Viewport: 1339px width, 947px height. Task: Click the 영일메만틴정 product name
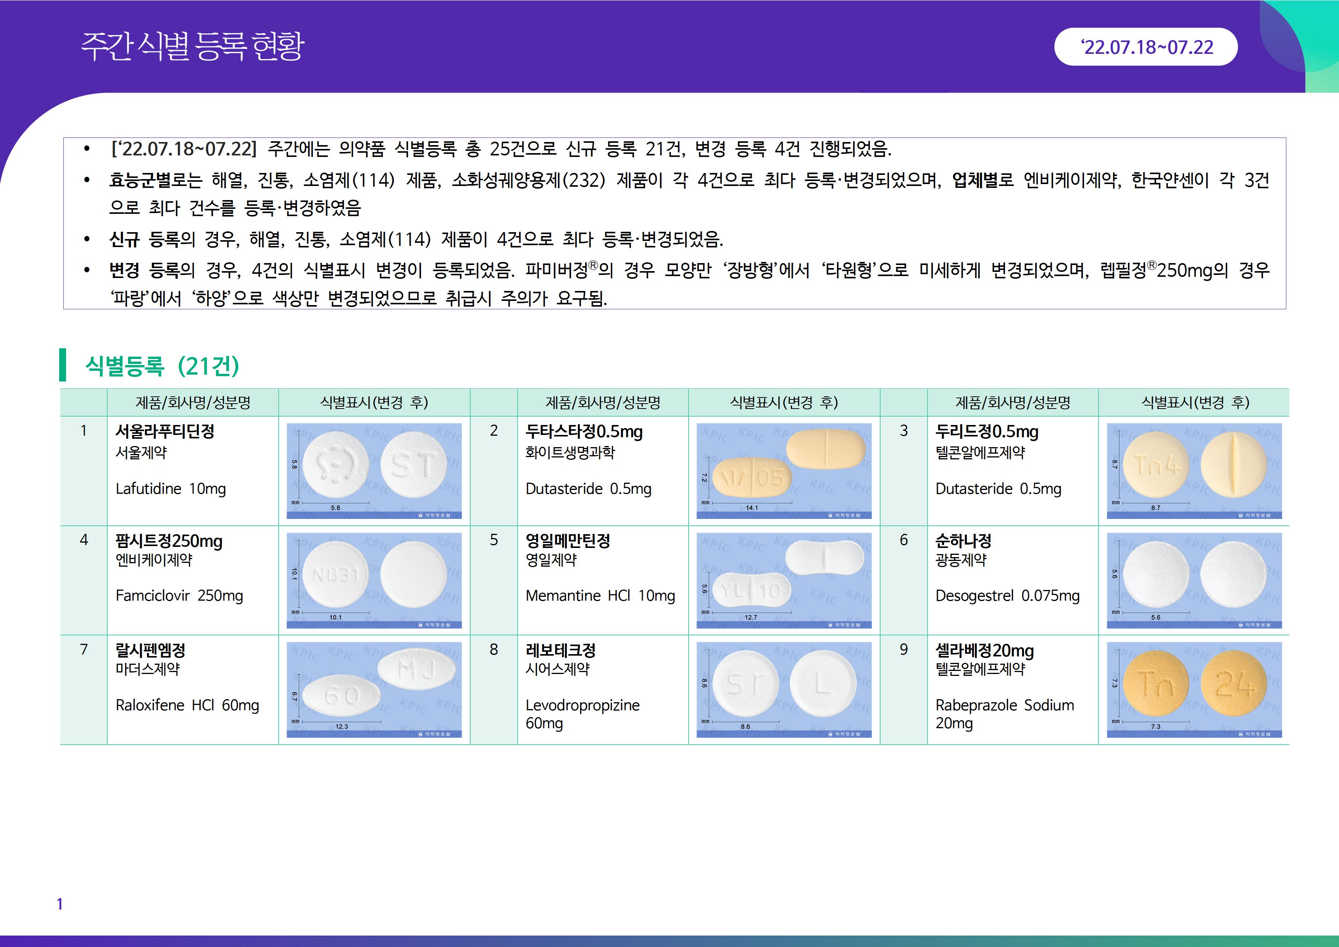point(568,541)
